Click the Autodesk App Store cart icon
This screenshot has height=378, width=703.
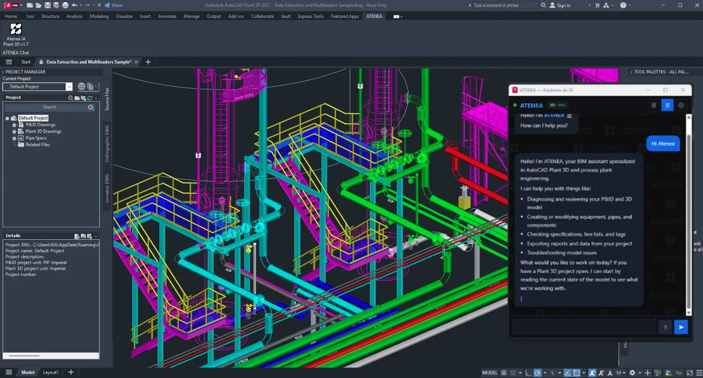(597, 5)
